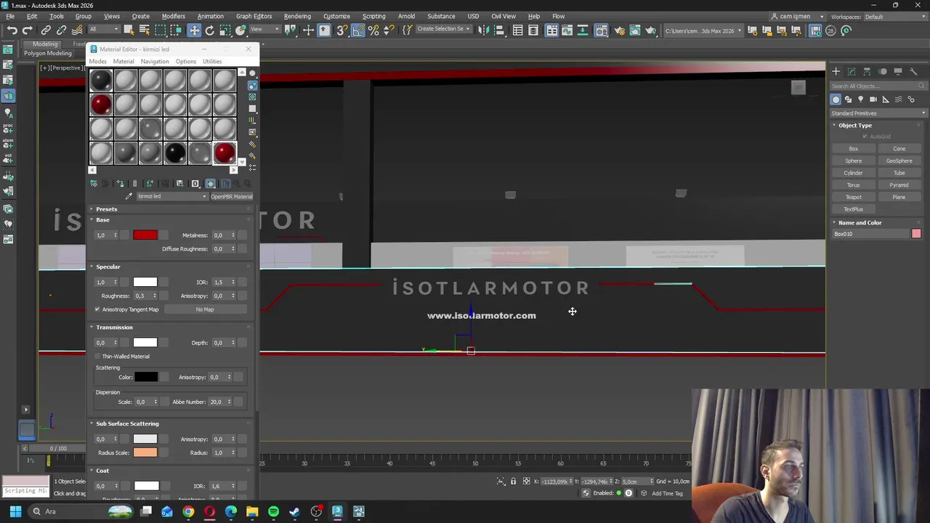
Task: Toggle the Enabled indicator in status bar
Action: 619,493
